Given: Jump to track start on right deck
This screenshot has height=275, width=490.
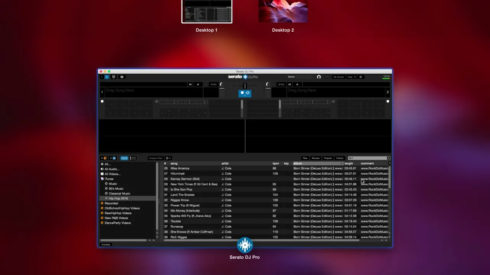Looking at the screenshot, I should click(x=290, y=84).
